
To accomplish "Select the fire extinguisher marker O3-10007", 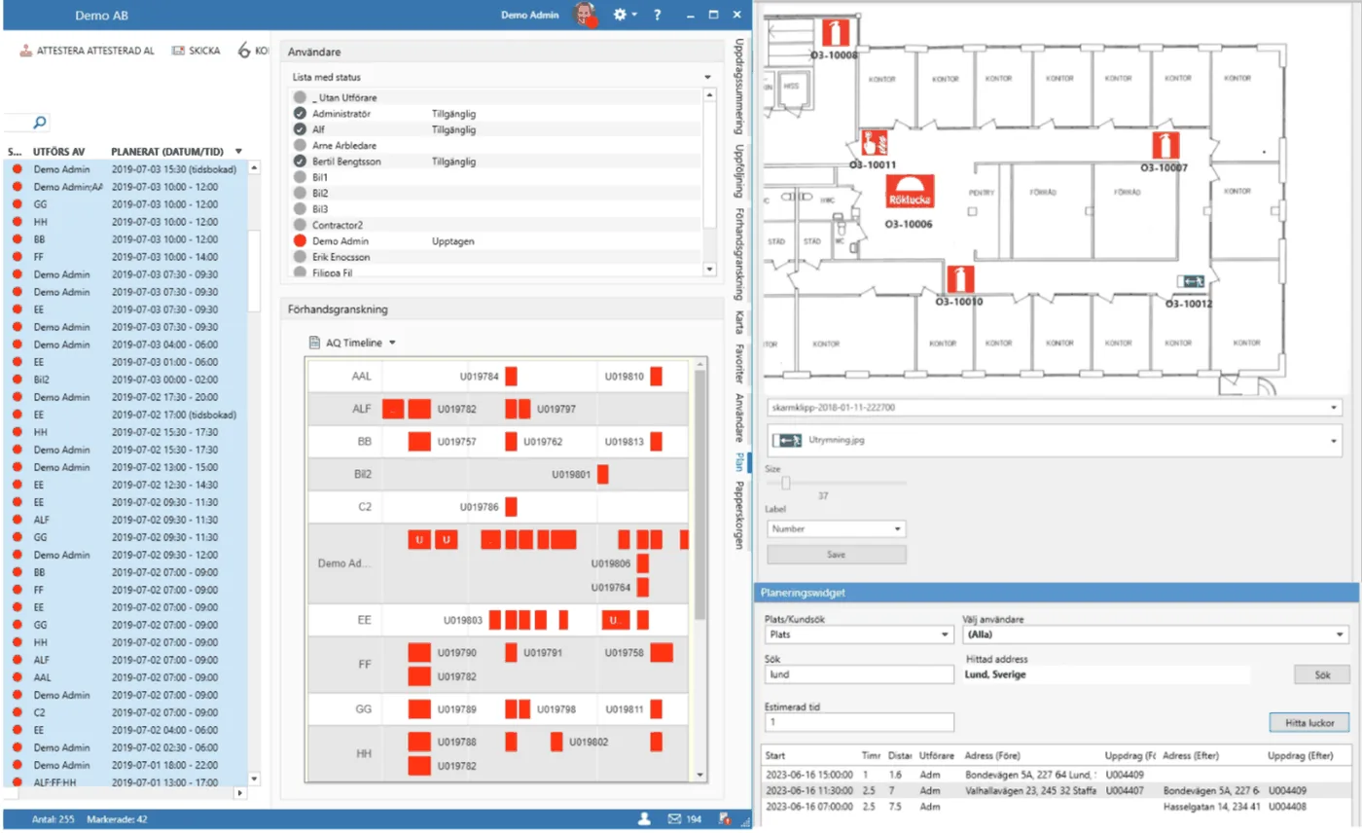I will tap(1165, 146).
